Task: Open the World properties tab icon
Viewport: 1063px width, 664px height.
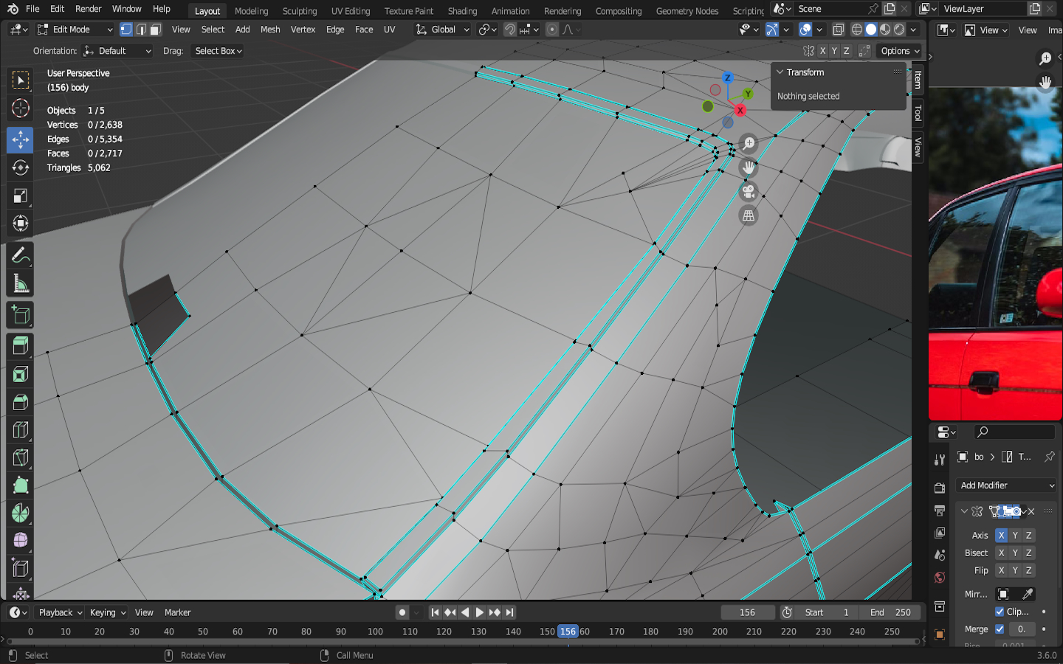Action: (x=940, y=578)
